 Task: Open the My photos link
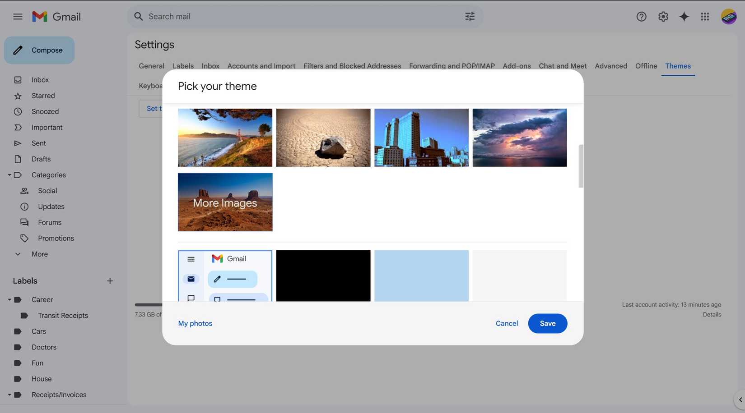pos(195,323)
